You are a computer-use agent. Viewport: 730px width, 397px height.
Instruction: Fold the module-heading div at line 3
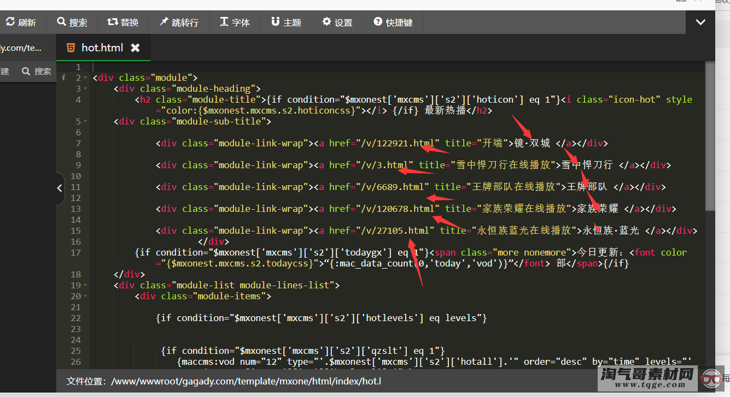tap(86, 89)
